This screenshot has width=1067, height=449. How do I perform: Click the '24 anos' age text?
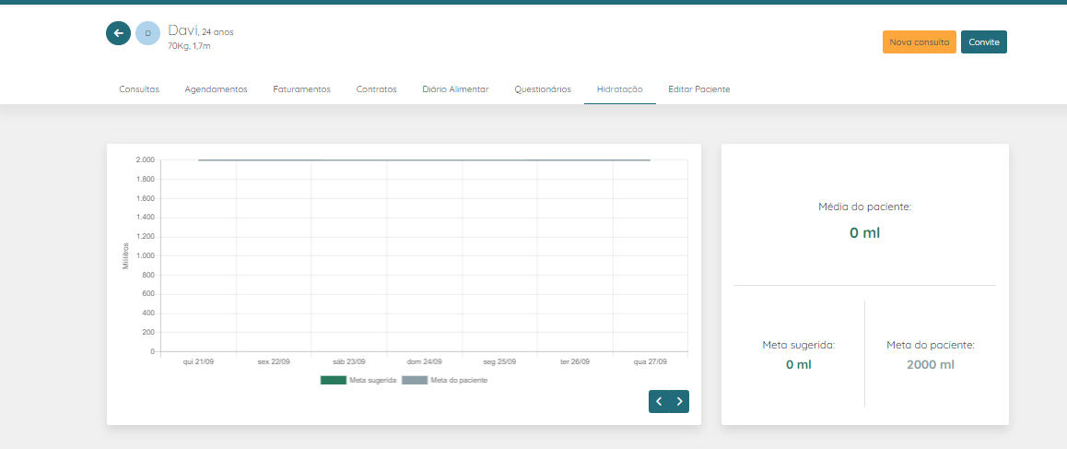pyautogui.click(x=217, y=32)
